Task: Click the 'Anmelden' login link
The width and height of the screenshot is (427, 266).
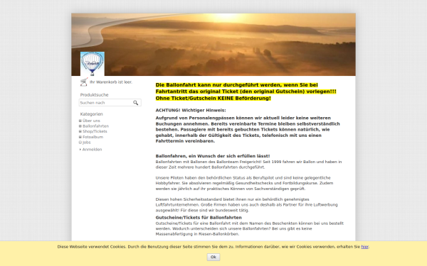Action: [92, 149]
